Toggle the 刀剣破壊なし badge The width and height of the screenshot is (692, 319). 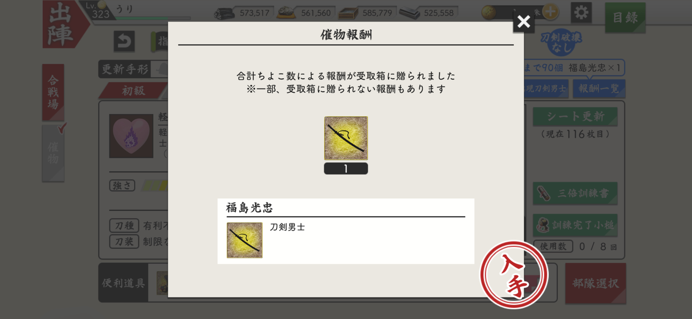coord(561,43)
